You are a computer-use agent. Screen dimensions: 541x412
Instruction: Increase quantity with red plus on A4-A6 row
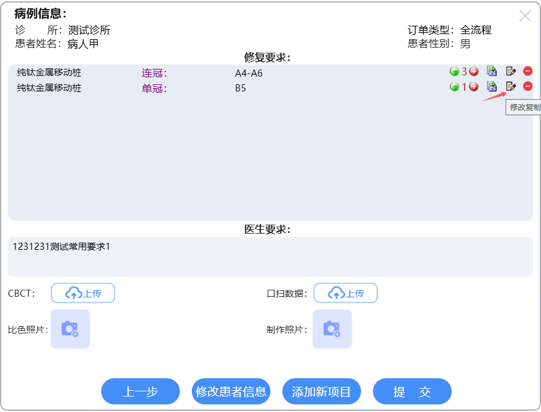pyautogui.click(x=474, y=71)
